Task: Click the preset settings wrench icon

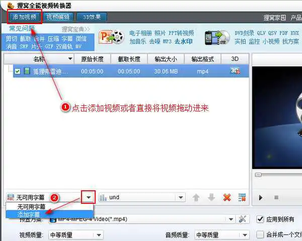Action: pos(243,219)
